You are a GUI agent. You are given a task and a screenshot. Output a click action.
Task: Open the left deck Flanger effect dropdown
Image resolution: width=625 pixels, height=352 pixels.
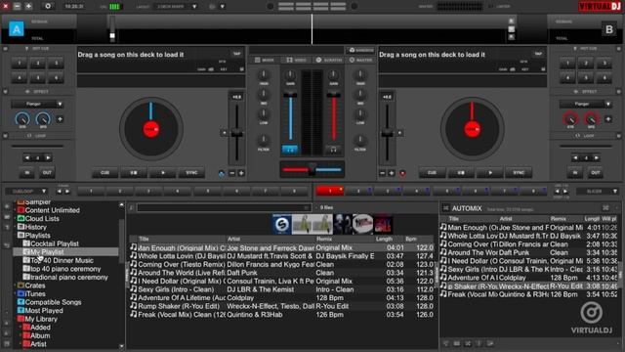[37, 105]
